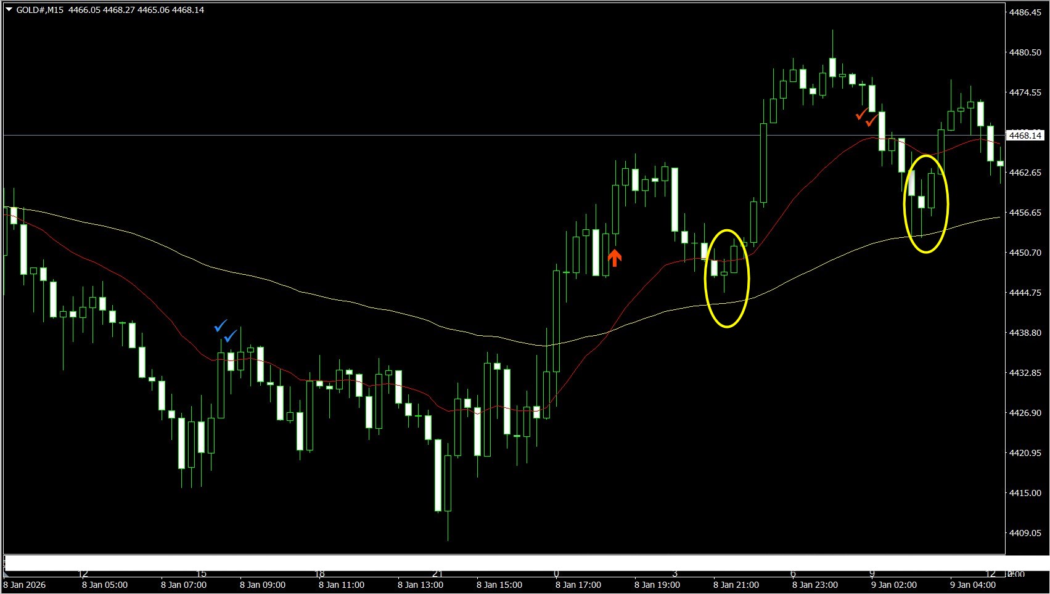This screenshot has width=1050, height=594.
Task: Click the 8 Jan 13:00 time label
Action: click(x=420, y=585)
